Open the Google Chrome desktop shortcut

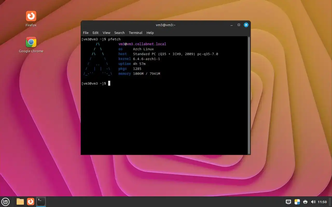coord(31,45)
